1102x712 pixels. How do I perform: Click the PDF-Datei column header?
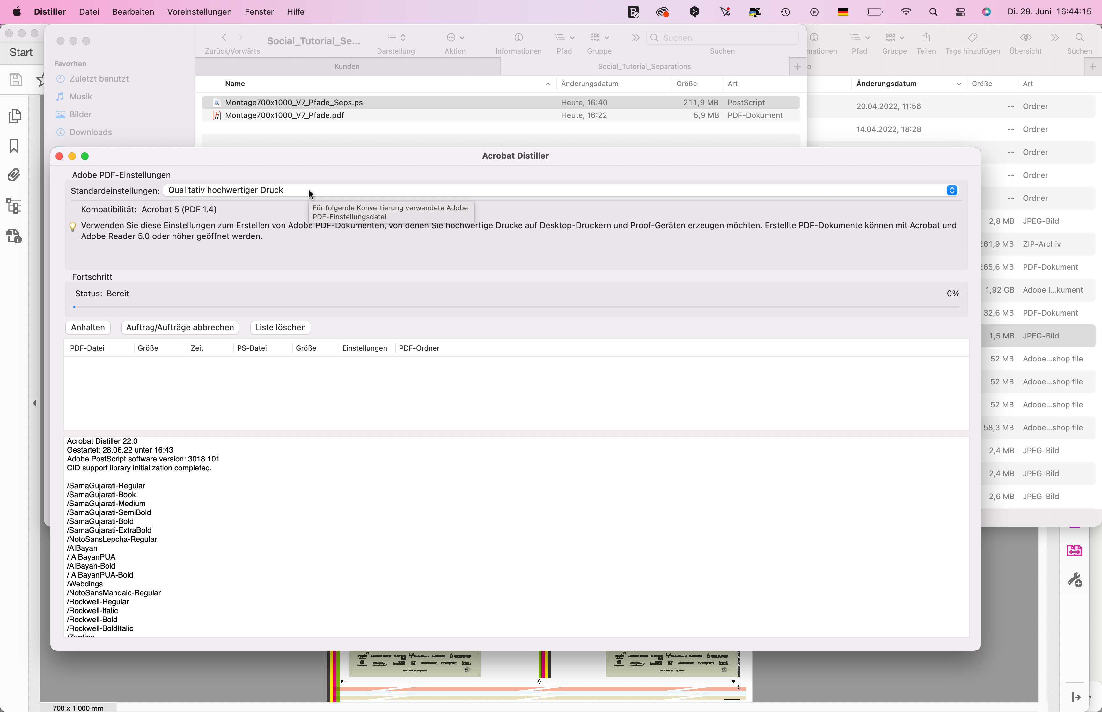[x=87, y=348]
